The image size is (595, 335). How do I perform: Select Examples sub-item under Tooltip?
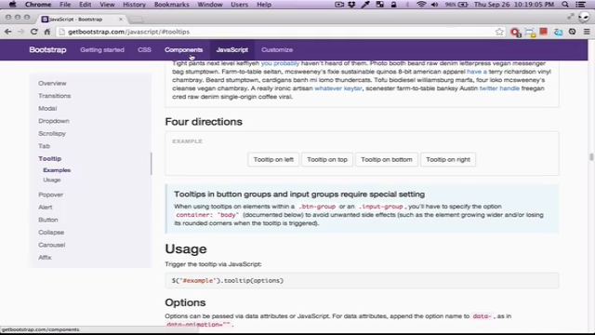coord(57,170)
